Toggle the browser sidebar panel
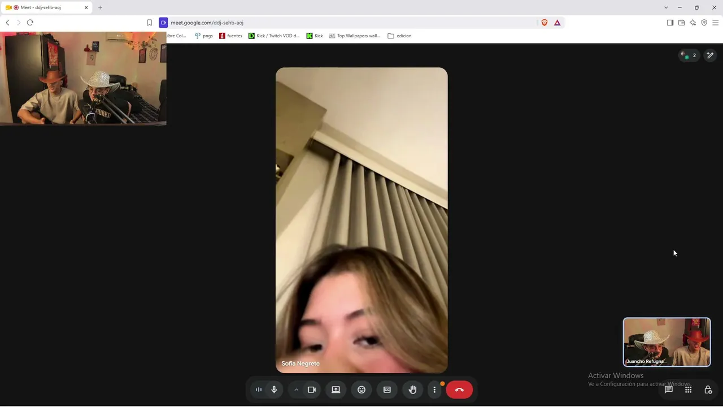The image size is (723, 407). pos(670,23)
